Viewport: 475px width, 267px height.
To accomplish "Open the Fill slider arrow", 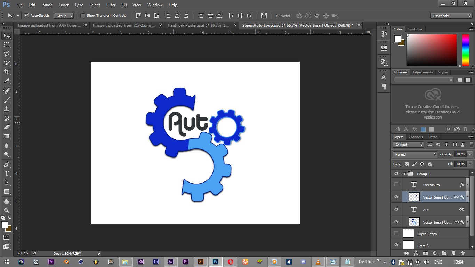I will coord(470,164).
